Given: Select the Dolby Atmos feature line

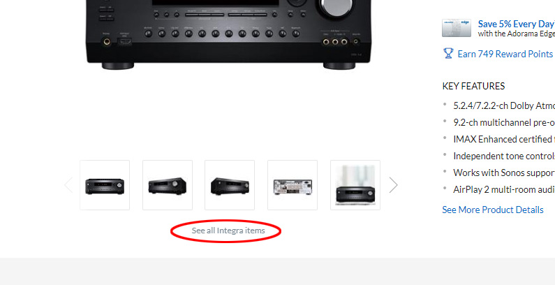Looking at the screenshot, I should [504, 105].
